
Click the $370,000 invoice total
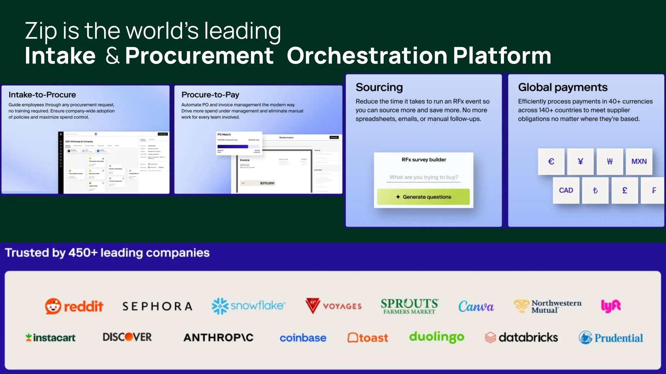(267, 183)
